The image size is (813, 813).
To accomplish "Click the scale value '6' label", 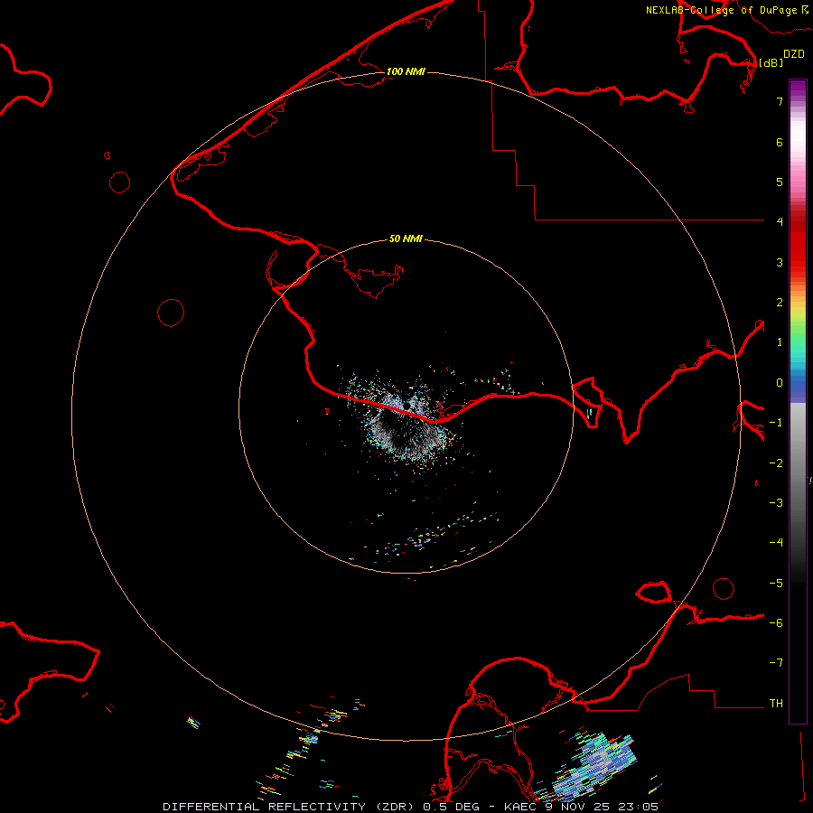I will 780,142.
